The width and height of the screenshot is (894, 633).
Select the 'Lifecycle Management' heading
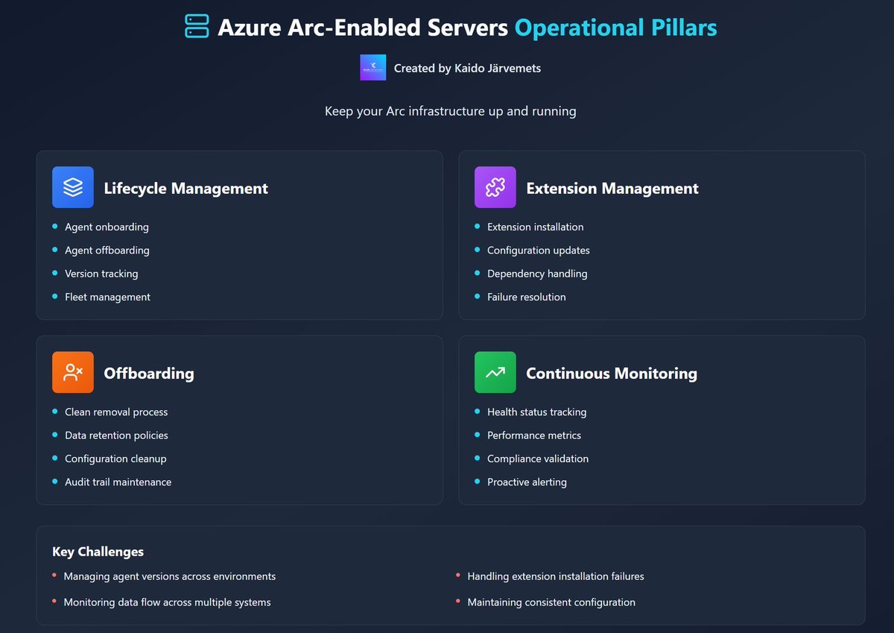click(186, 189)
